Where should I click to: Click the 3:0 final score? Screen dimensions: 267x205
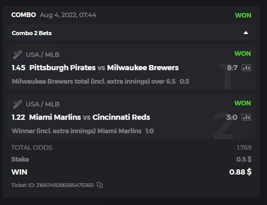232,117
